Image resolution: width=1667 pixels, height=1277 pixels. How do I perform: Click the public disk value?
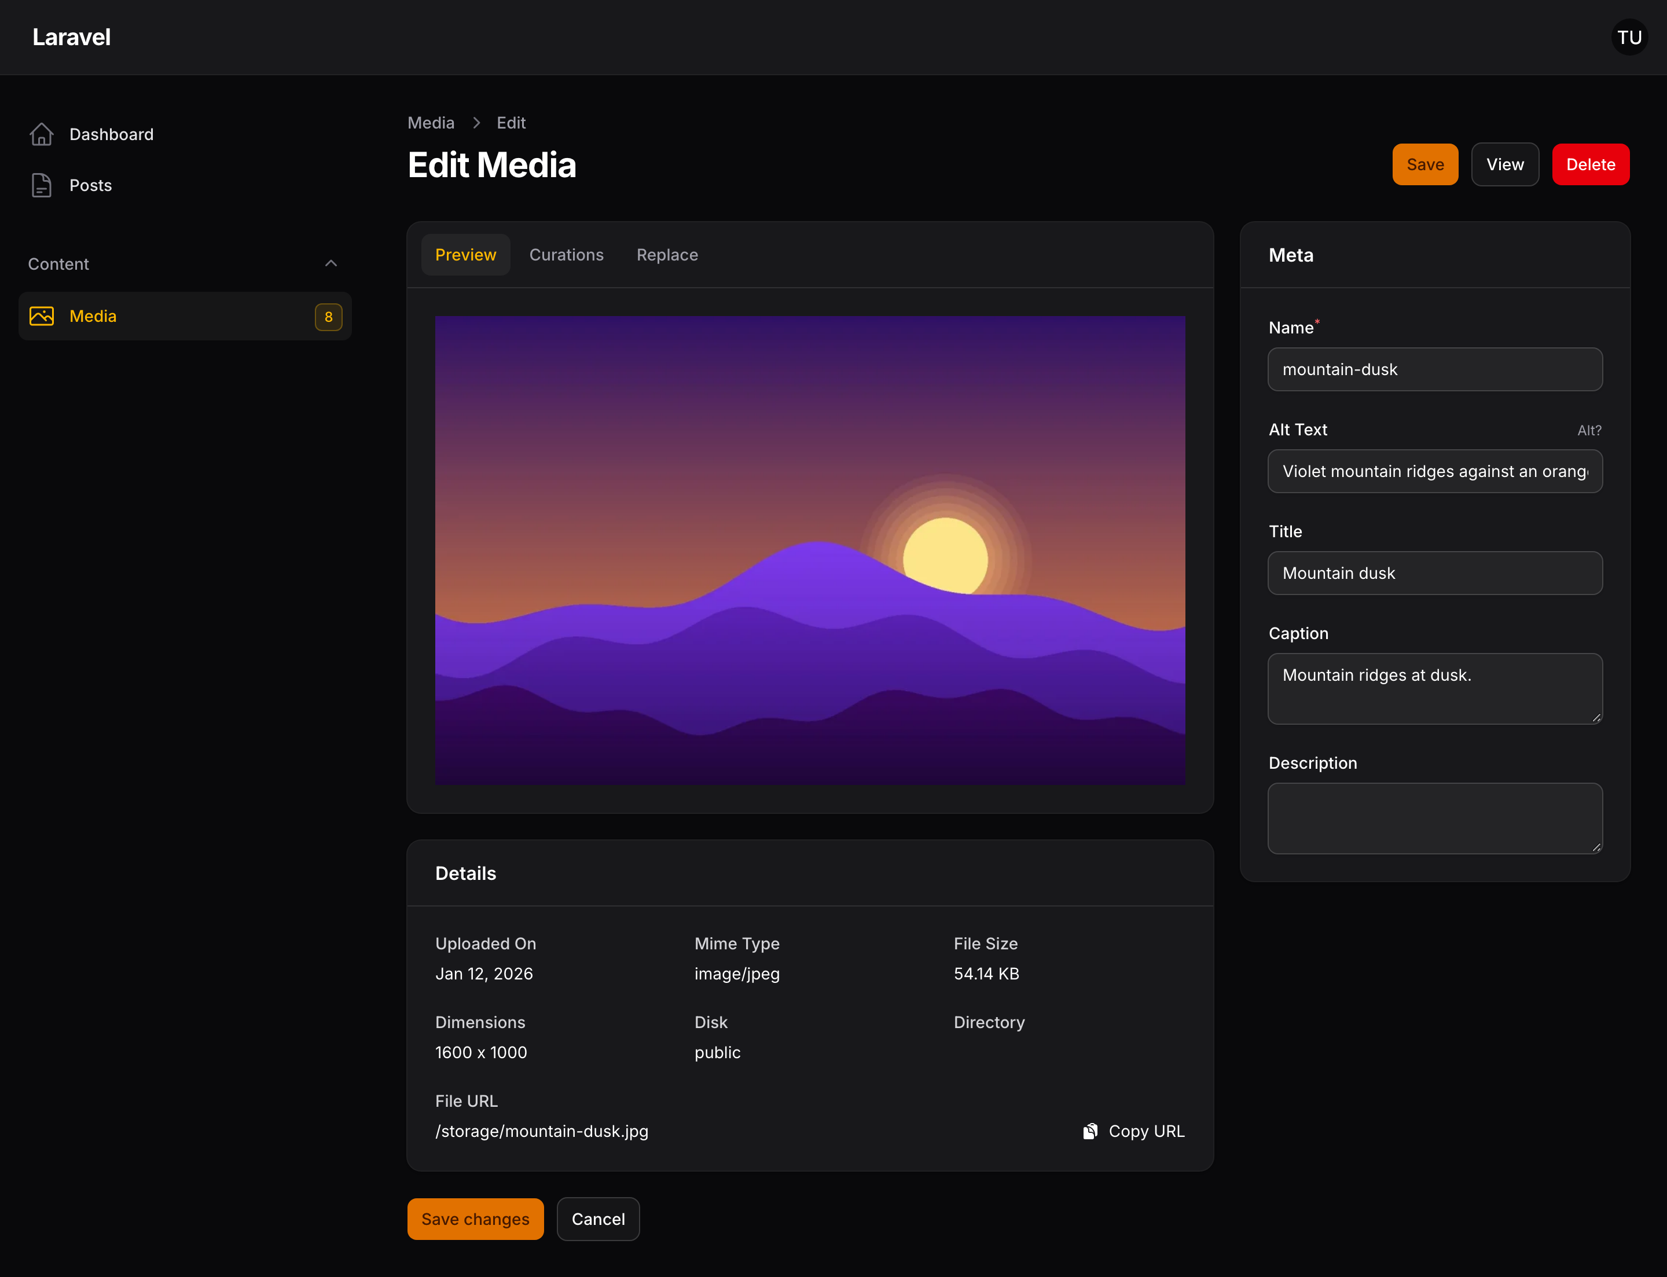718,1053
